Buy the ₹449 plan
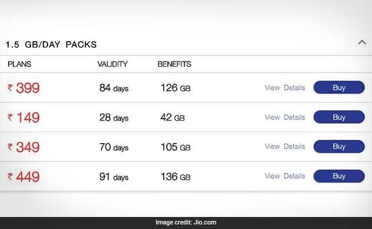This screenshot has width=372, height=229. coord(339,176)
